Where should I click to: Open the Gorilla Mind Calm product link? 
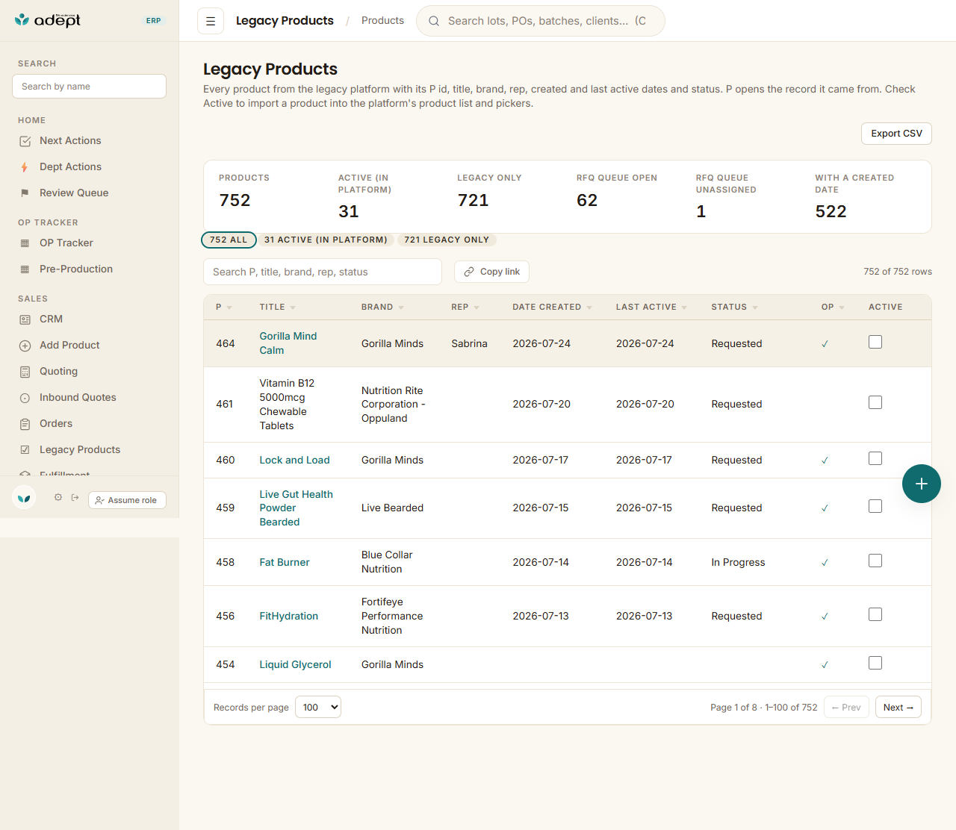coord(288,343)
